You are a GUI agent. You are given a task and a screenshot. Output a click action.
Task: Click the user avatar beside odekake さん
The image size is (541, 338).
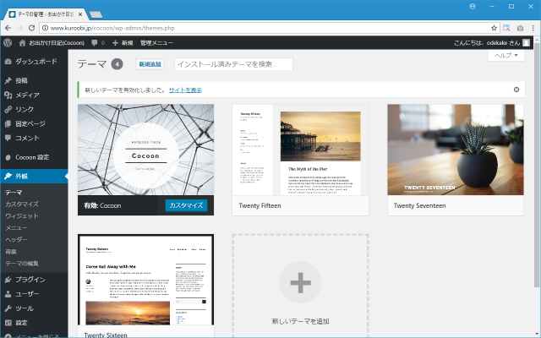point(526,43)
